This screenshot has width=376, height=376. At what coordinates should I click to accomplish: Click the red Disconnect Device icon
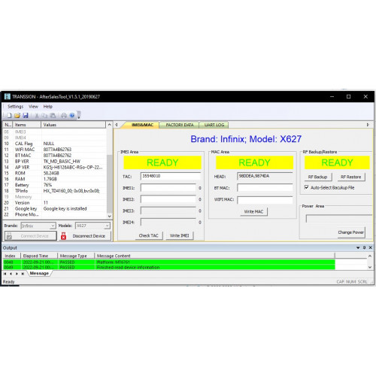pyautogui.click(x=63, y=236)
